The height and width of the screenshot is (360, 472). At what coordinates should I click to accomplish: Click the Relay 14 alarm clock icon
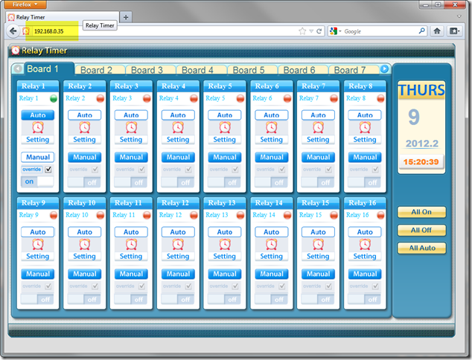click(272, 244)
